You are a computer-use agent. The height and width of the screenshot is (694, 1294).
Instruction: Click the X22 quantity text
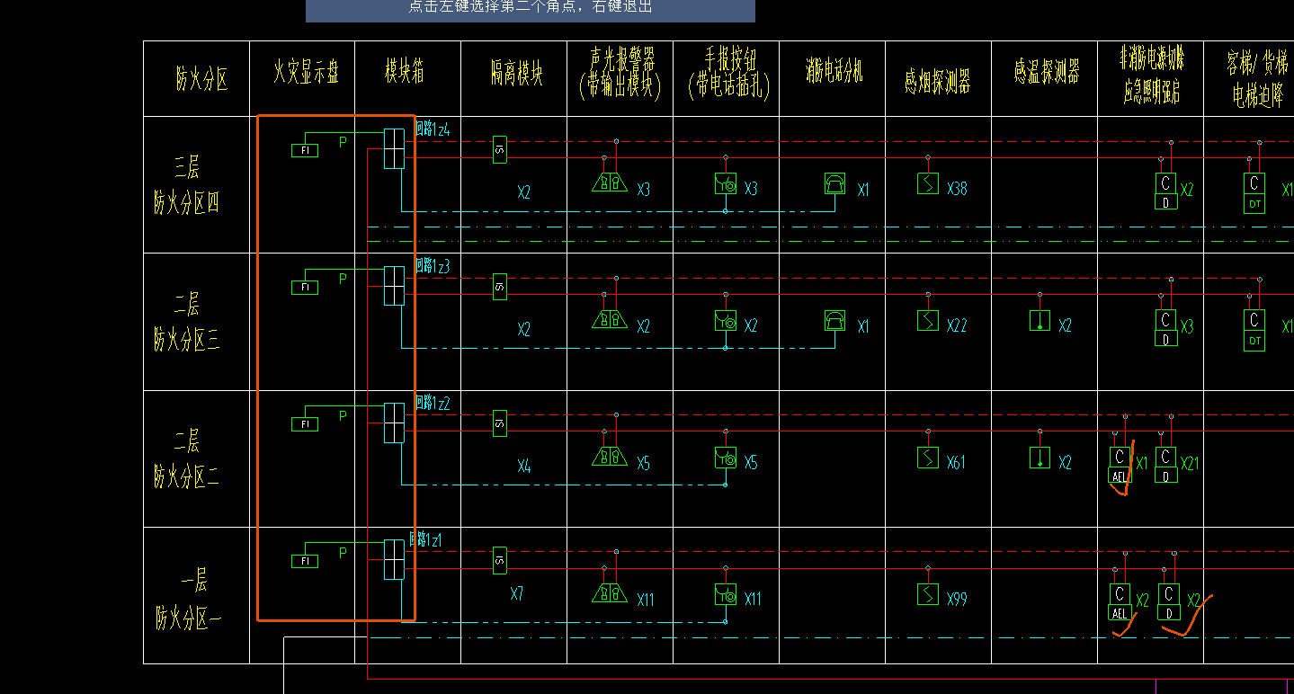point(957,325)
